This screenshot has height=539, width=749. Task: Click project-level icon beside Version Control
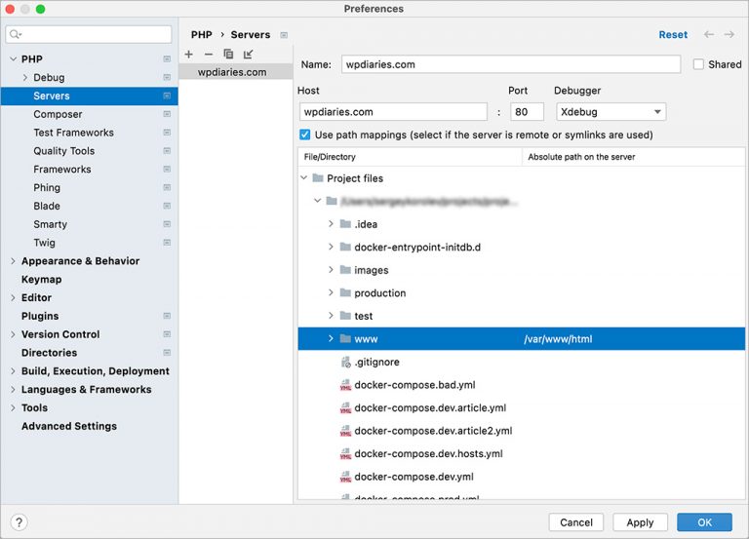(167, 334)
